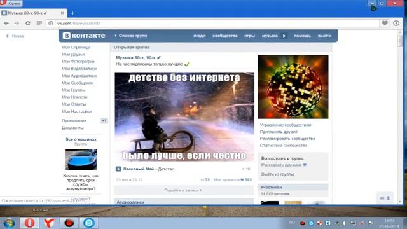Open the red recorder taskbar icon
407x229 pixels.
[69, 223]
